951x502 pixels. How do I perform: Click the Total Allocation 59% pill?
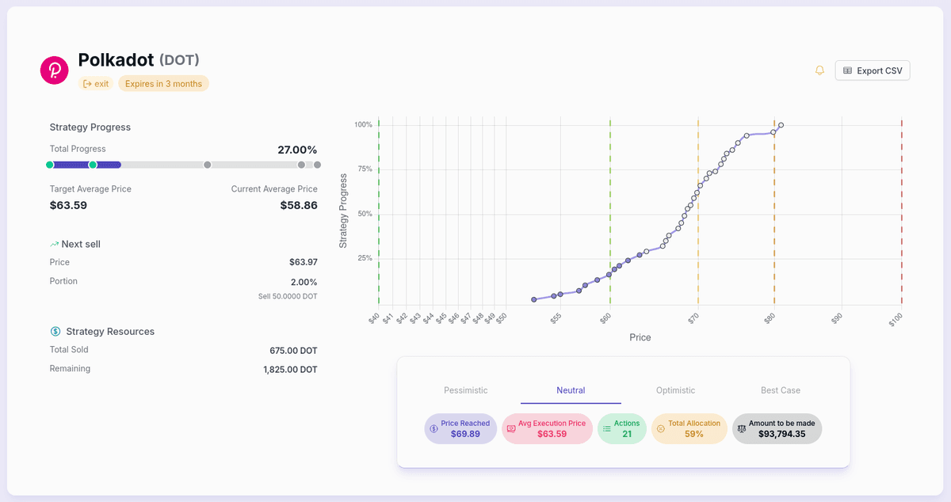689,428
